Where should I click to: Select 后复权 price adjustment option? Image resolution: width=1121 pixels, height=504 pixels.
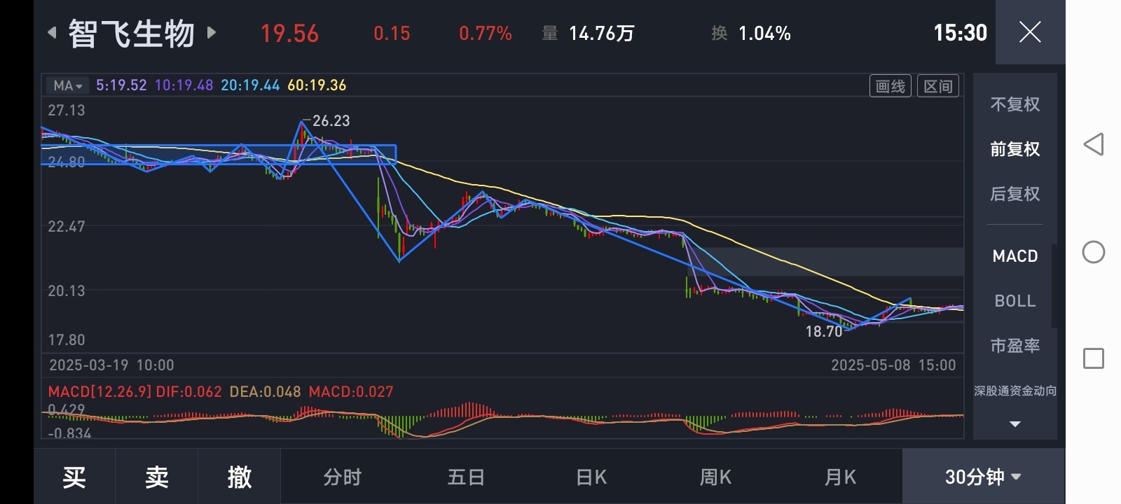pyautogui.click(x=1015, y=194)
